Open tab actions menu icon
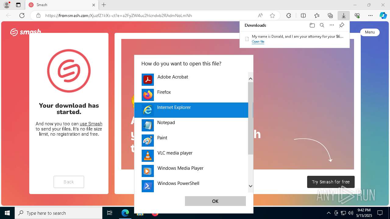Viewport: 390px width, 219px height. pyautogui.click(x=18, y=5)
